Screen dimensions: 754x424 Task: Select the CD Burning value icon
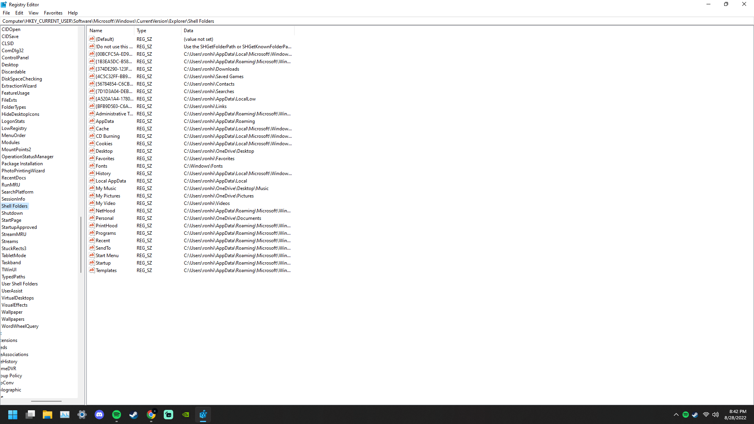click(92, 136)
